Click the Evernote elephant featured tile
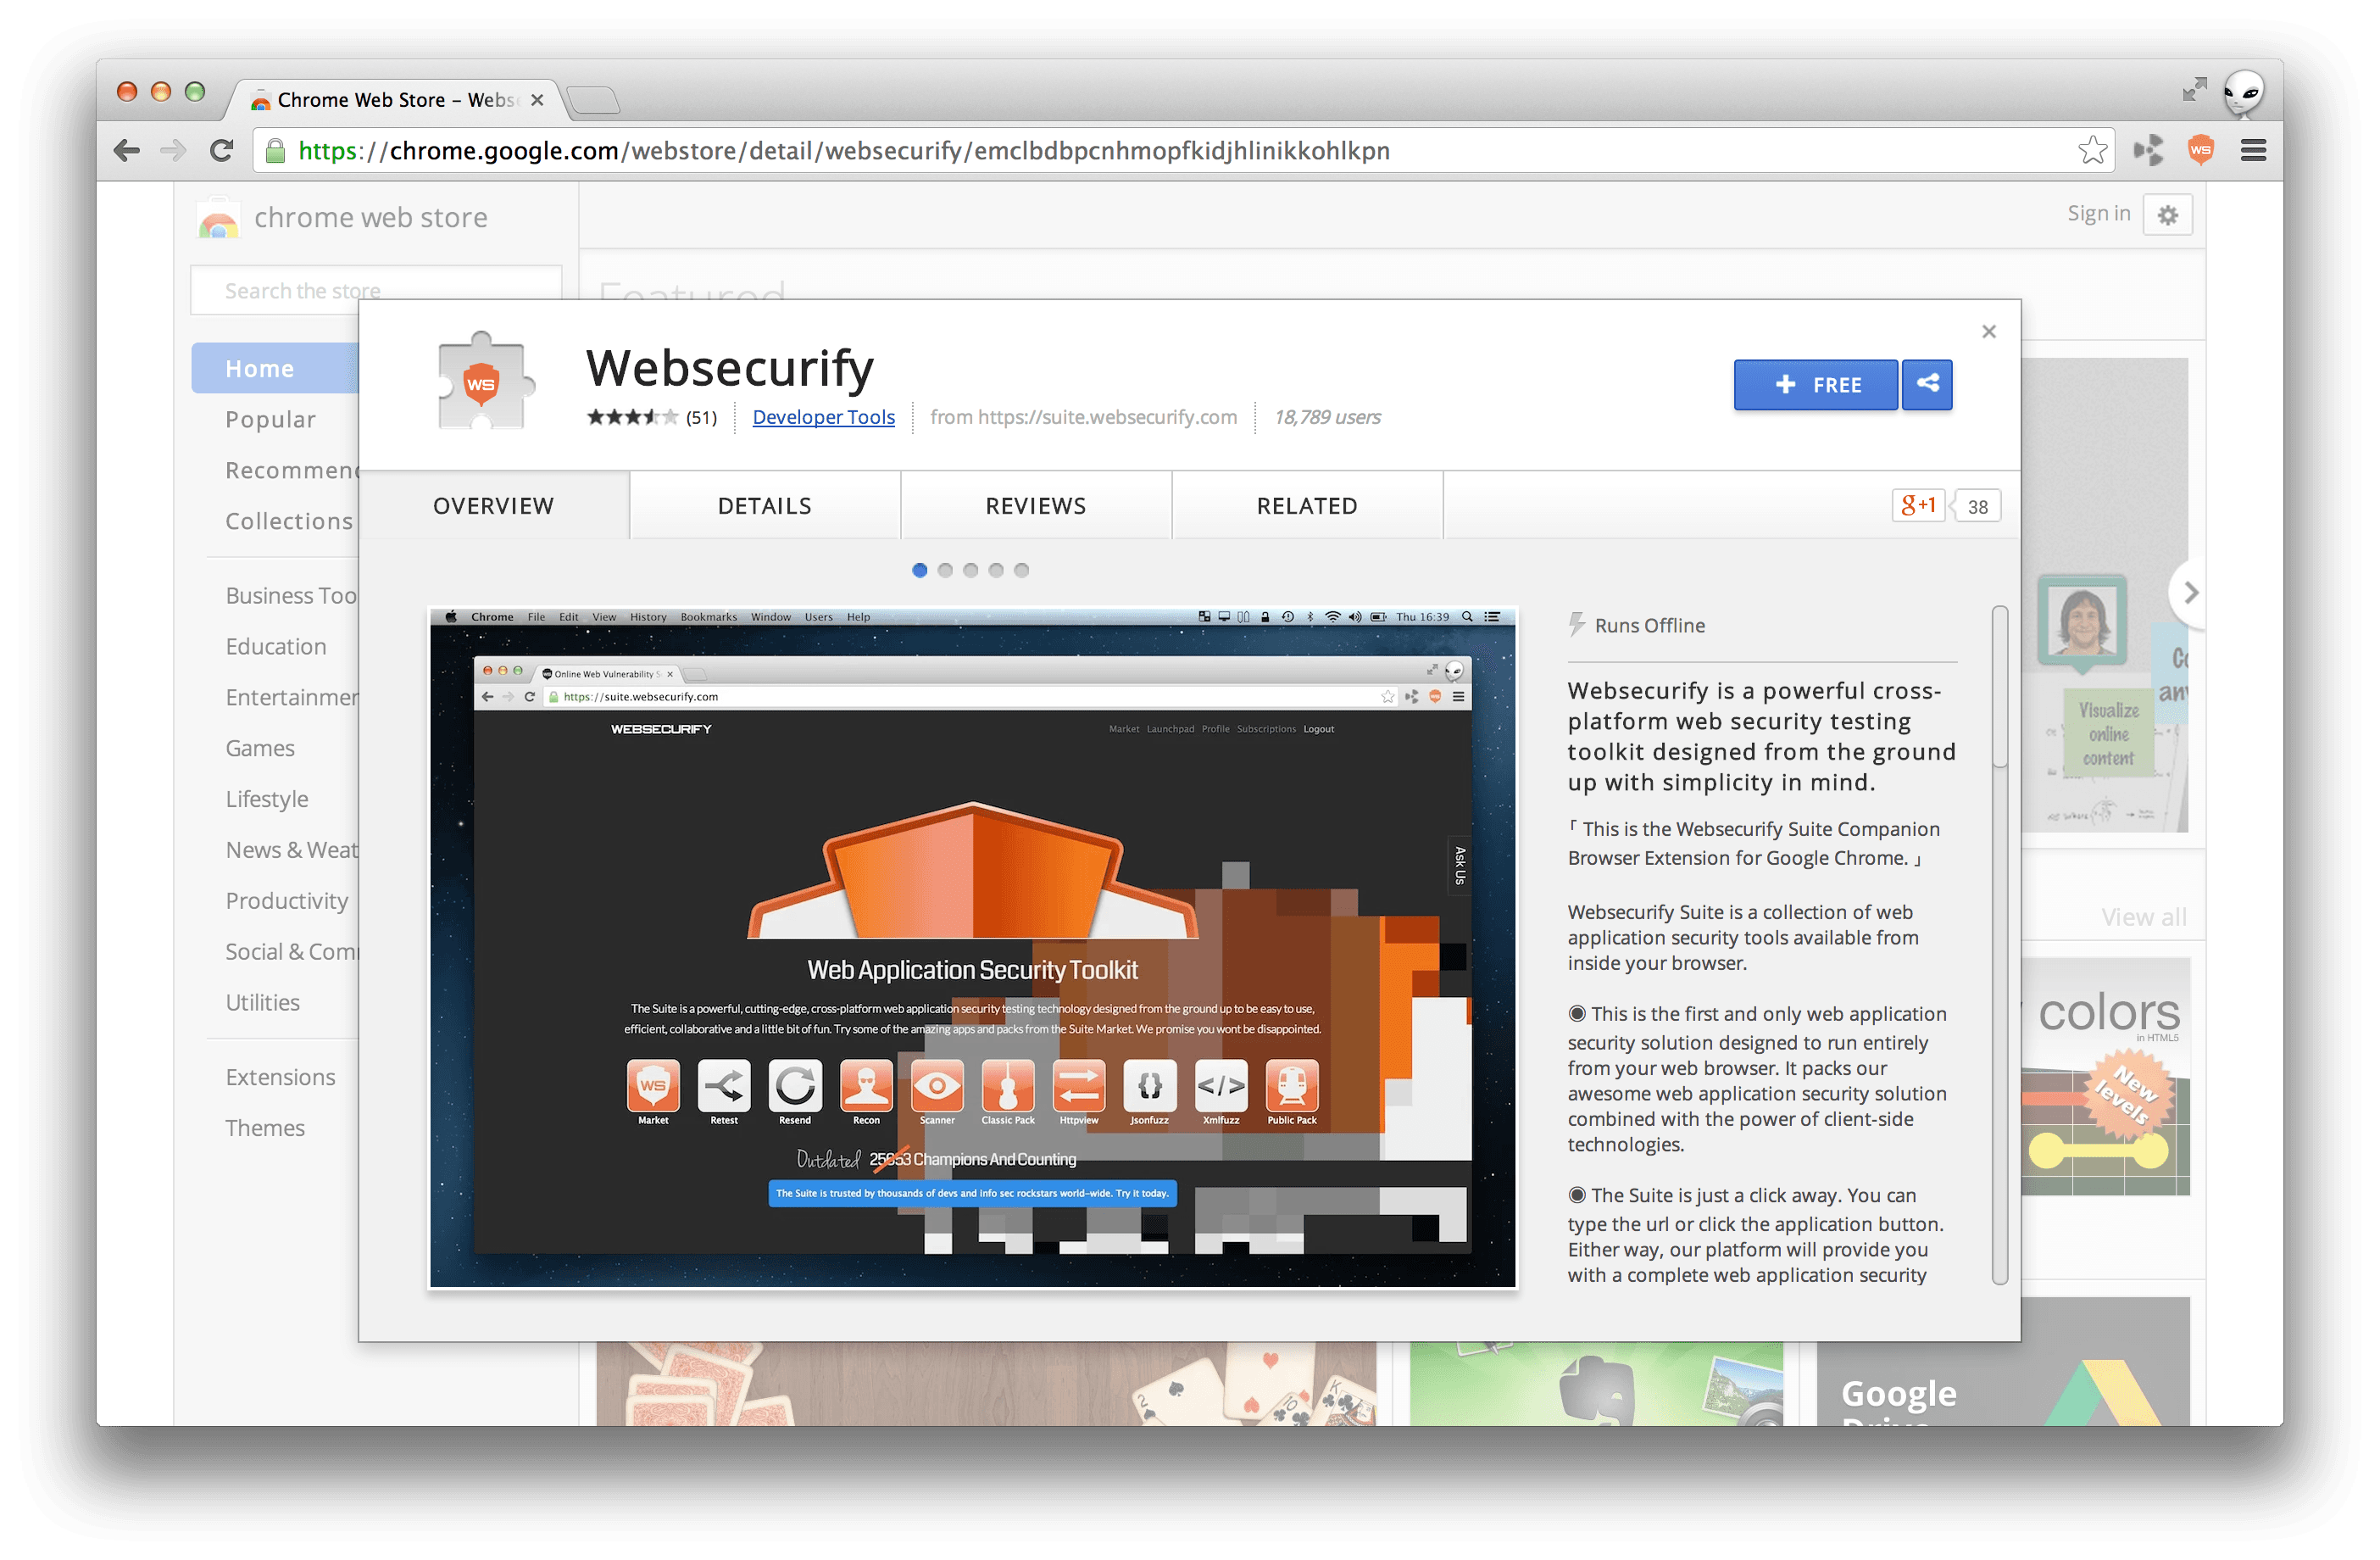 [1596, 1384]
